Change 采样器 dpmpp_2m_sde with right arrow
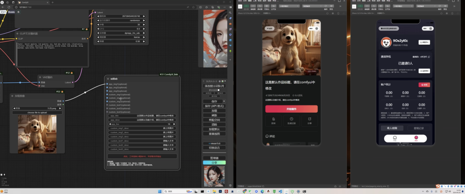The image size is (465, 194). click(x=144, y=33)
